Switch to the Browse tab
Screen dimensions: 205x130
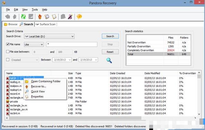tap(11, 24)
